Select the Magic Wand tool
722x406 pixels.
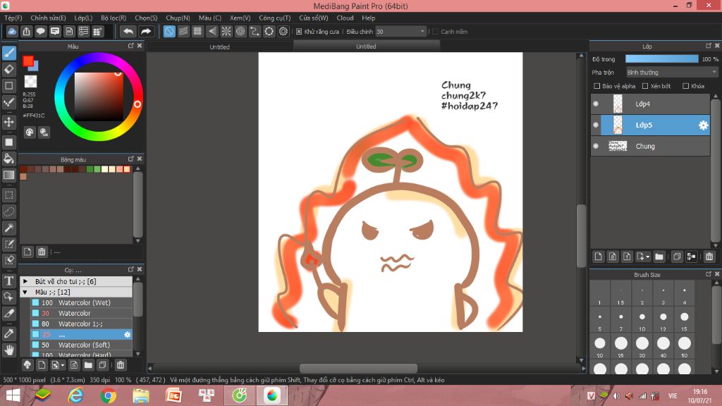point(9,228)
